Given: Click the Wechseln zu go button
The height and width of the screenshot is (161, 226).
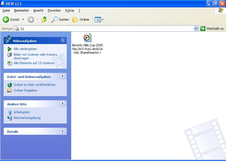Looking at the screenshot, I should pos(212,29).
